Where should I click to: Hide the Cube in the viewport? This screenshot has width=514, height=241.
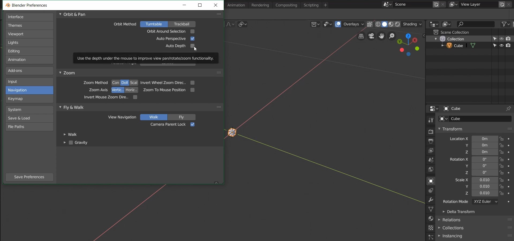coord(501,45)
